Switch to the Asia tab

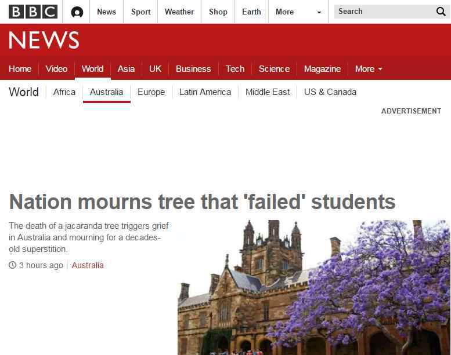(x=126, y=69)
